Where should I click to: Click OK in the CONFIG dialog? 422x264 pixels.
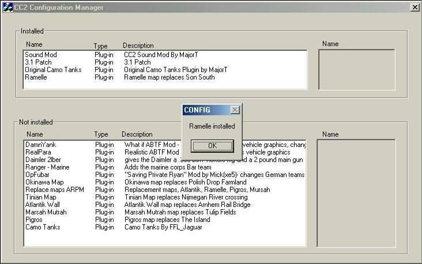click(x=212, y=146)
